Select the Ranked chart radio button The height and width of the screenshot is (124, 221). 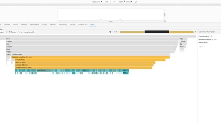[7, 32]
